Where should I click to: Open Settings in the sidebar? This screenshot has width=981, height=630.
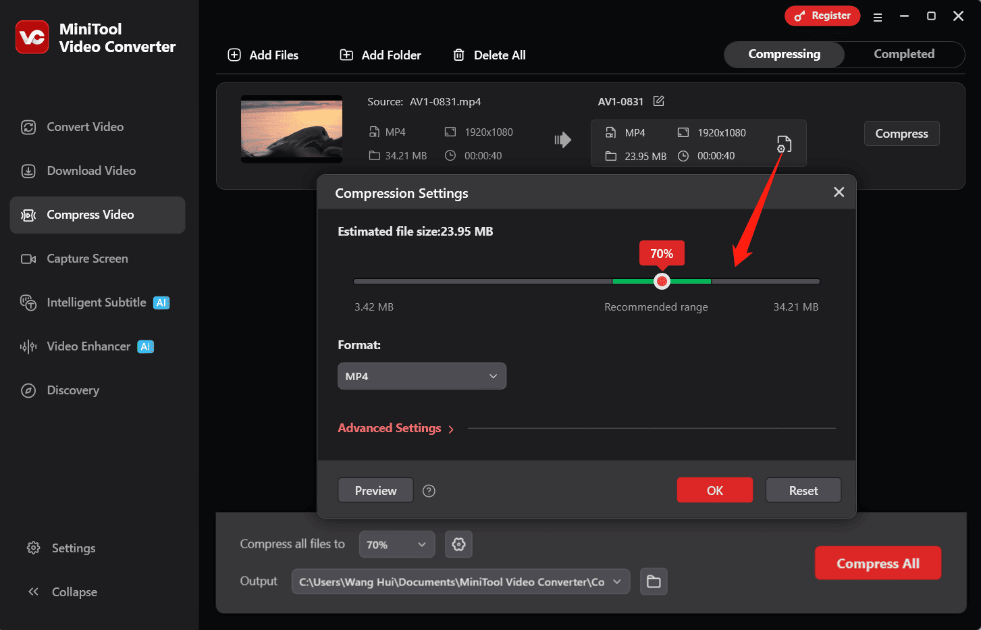pyautogui.click(x=61, y=548)
